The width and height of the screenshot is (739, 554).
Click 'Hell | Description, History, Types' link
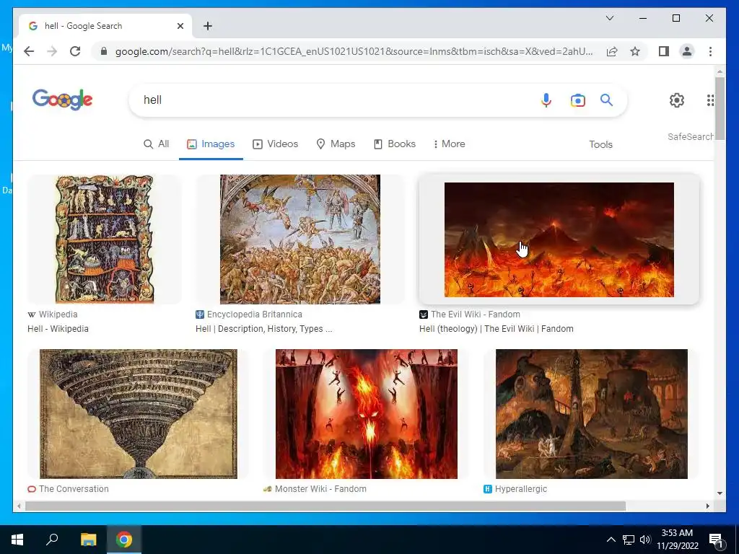pyautogui.click(x=264, y=329)
